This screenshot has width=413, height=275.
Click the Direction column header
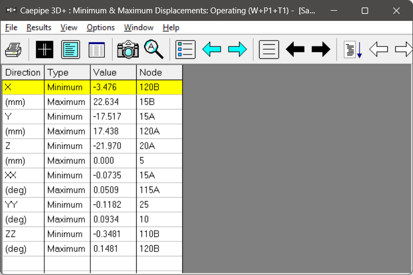click(23, 73)
